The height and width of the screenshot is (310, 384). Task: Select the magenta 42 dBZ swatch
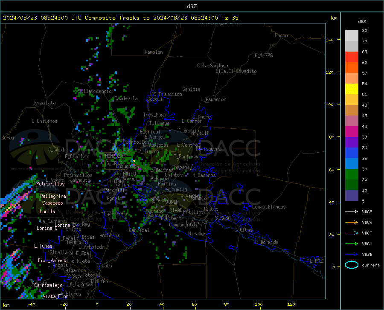click(x=352, y=131)
